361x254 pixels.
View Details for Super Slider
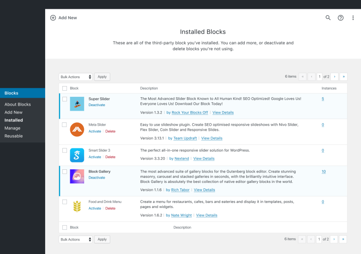click(x=223, y=113)
